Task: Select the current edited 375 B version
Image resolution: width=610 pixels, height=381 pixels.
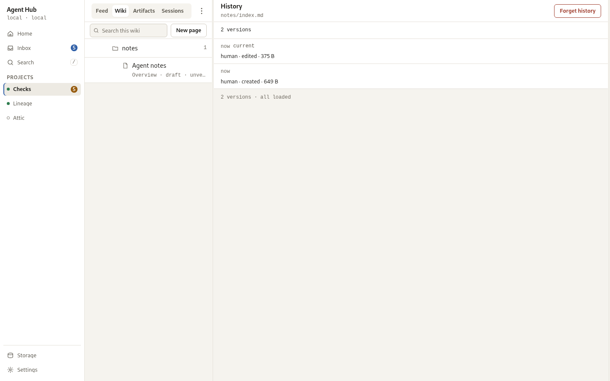Action: [x=411, y=51]
